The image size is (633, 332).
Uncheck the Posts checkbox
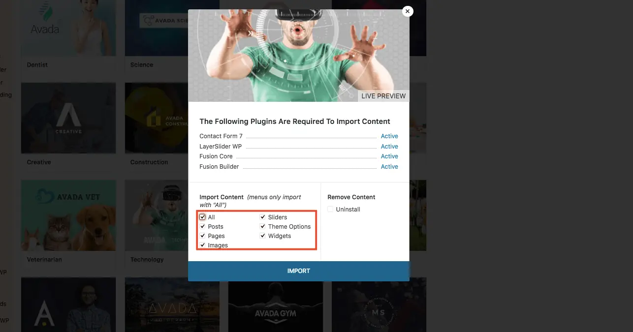tap(202, 226)
